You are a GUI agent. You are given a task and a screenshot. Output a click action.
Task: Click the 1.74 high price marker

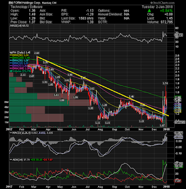click(165, 83)
